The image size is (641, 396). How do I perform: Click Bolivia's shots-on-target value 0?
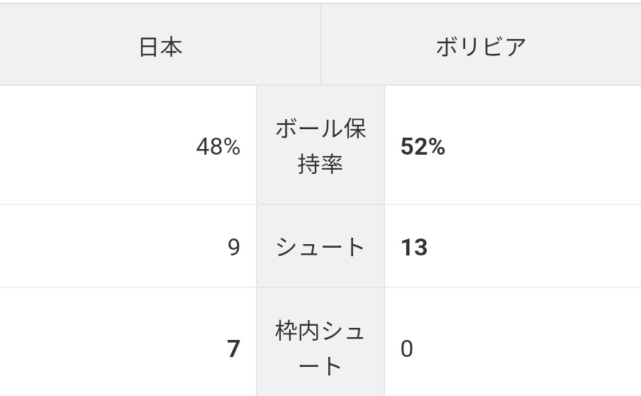coord(407,349)
